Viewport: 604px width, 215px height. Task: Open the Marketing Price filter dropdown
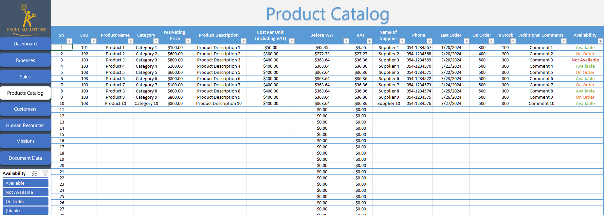tap(188, 41)
